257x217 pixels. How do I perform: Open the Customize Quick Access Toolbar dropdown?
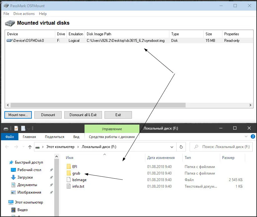click(x=29, y=129)
